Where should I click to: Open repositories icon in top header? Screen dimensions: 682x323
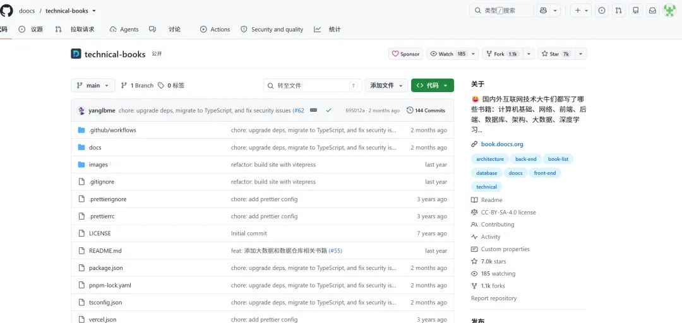click(x=636, y=11)
